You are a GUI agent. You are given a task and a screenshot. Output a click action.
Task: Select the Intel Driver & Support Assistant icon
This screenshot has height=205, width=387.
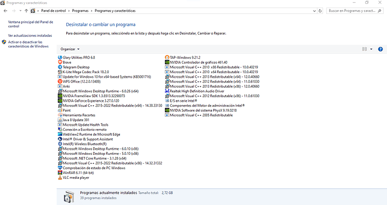(59, 139)
